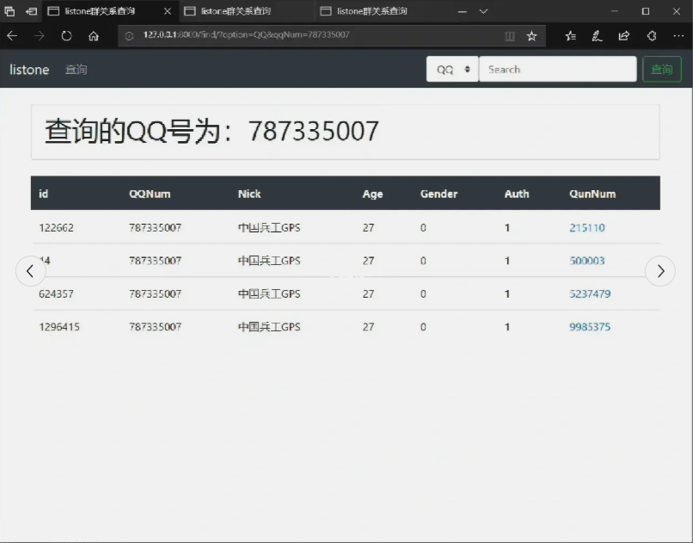
Task: Click the id cell 624357
Action: (56, 294)
